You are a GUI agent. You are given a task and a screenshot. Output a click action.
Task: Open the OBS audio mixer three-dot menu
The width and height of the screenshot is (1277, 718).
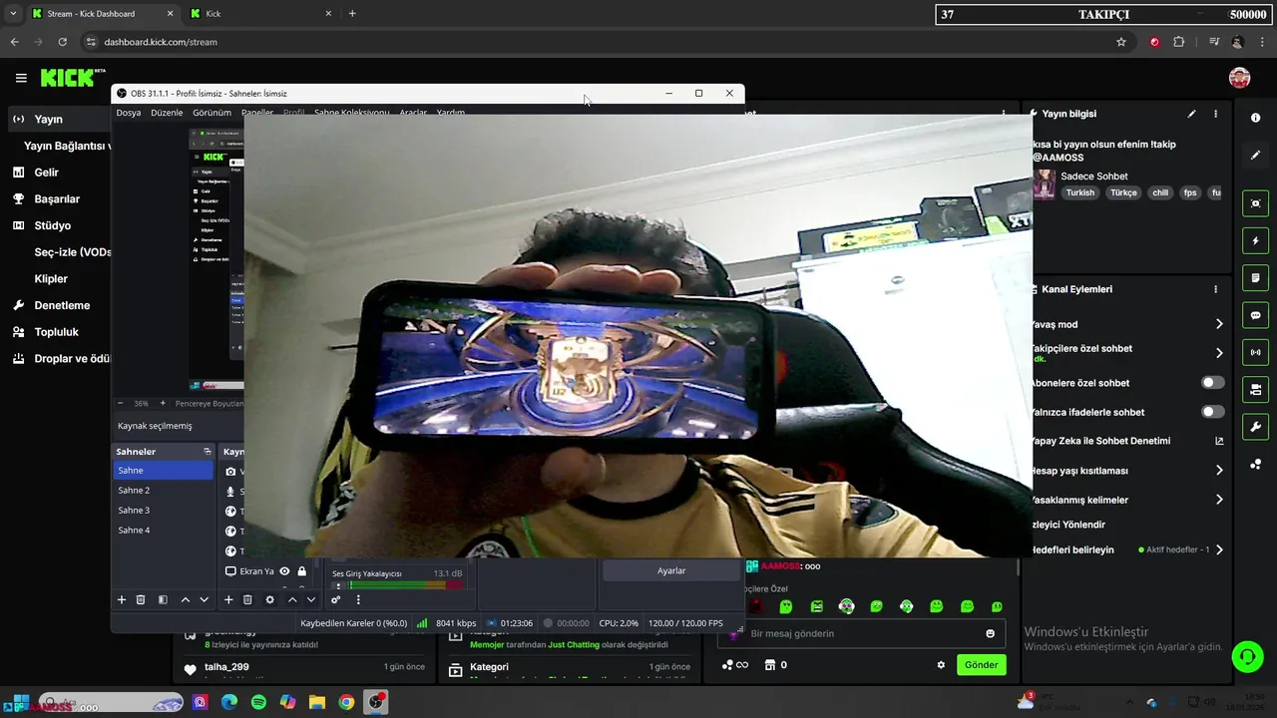tap(358, 599)
